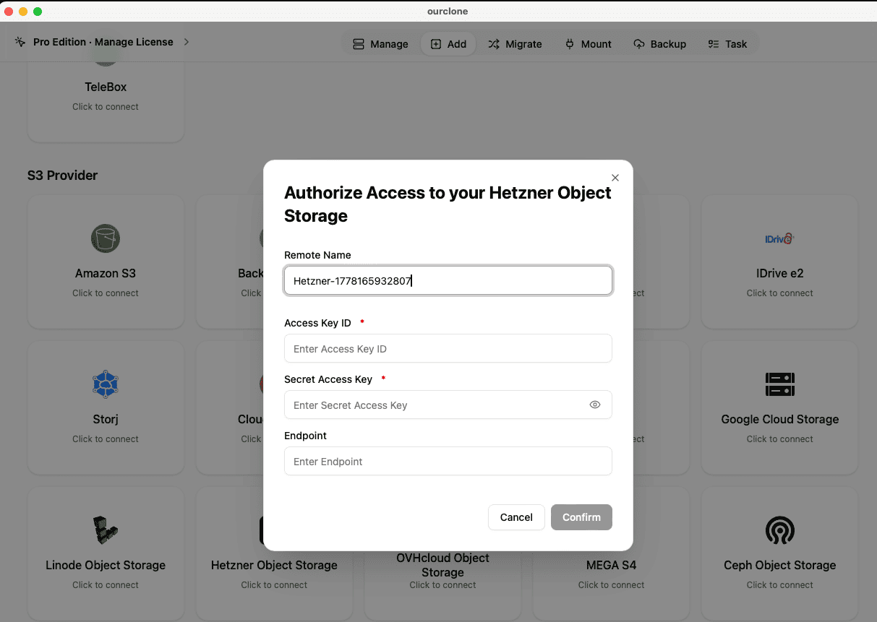Go to the Mount tab

[588, 44]
